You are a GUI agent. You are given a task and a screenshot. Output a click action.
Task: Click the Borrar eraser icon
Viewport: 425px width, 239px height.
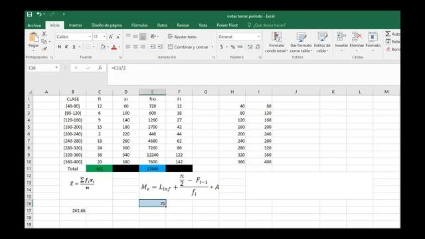(388, 49)
